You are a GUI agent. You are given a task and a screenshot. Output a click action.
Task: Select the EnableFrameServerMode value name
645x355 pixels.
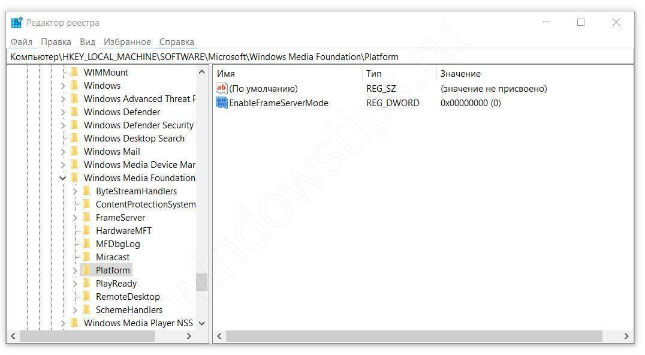pyautogui.click(x=279, y=103)
